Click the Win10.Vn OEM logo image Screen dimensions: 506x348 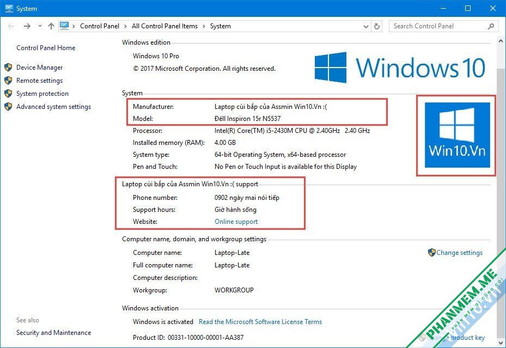point(458,135)
